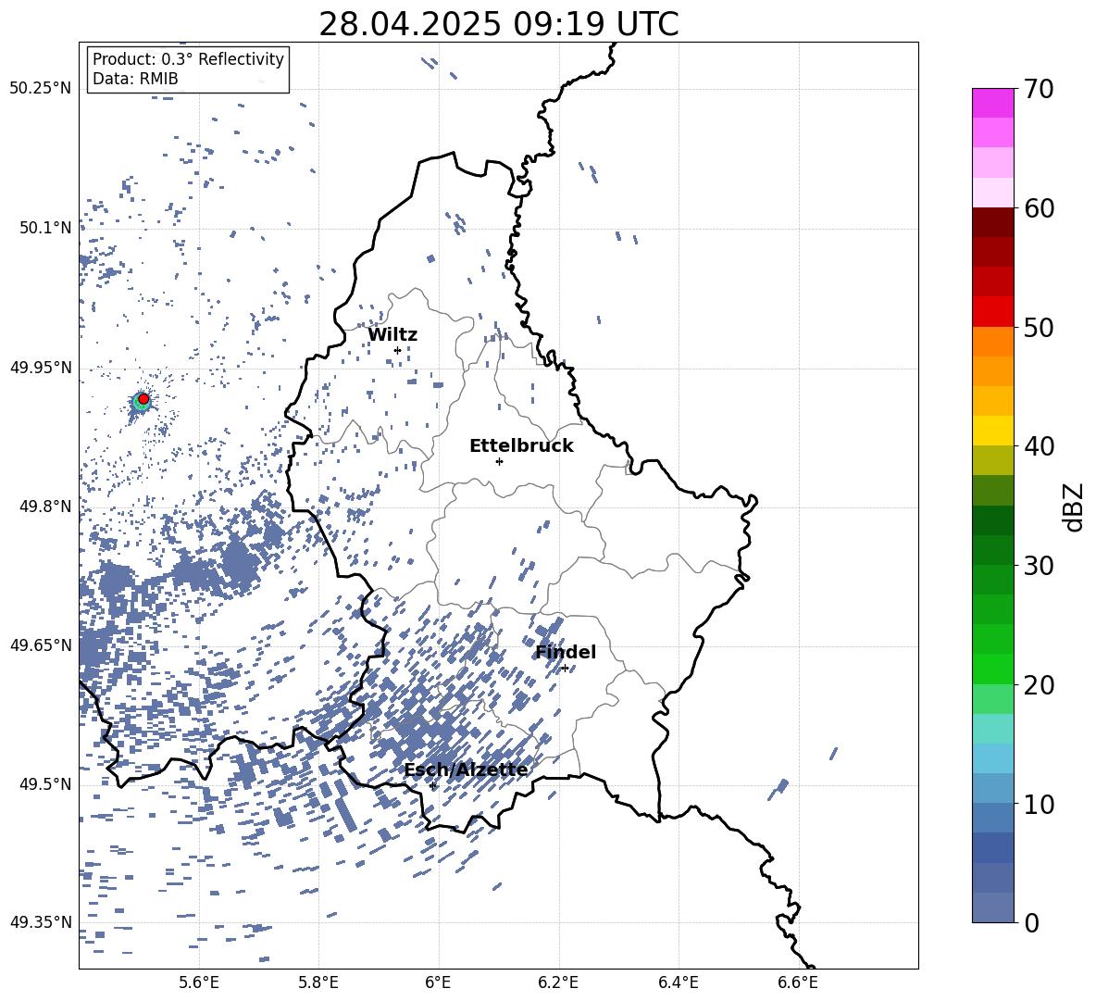1096x1001 pixels.
Task: Click the Product: 0.3° Reflectivity label
Action: click(188, 59)
